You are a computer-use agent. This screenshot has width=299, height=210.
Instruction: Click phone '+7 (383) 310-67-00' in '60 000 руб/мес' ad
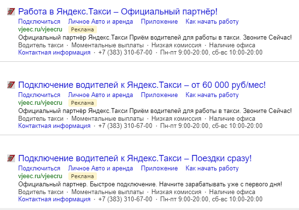coord(126,126)
